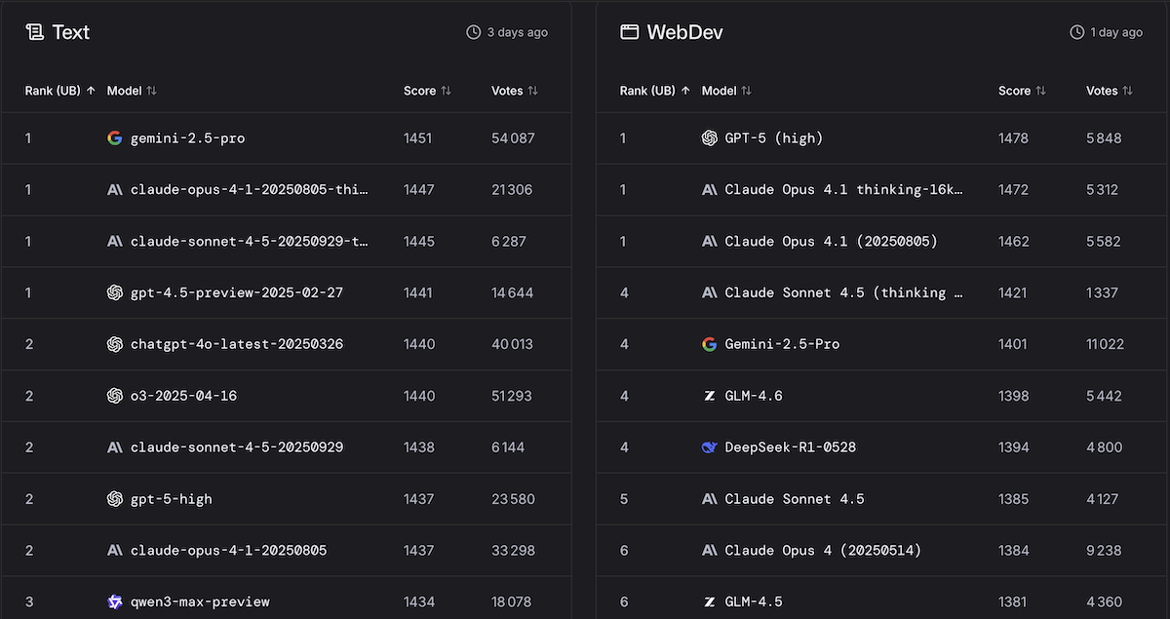Click the DeepSeek whale logo icon
The height and width of the screenshot is (619, 1170).
point(710,447)
